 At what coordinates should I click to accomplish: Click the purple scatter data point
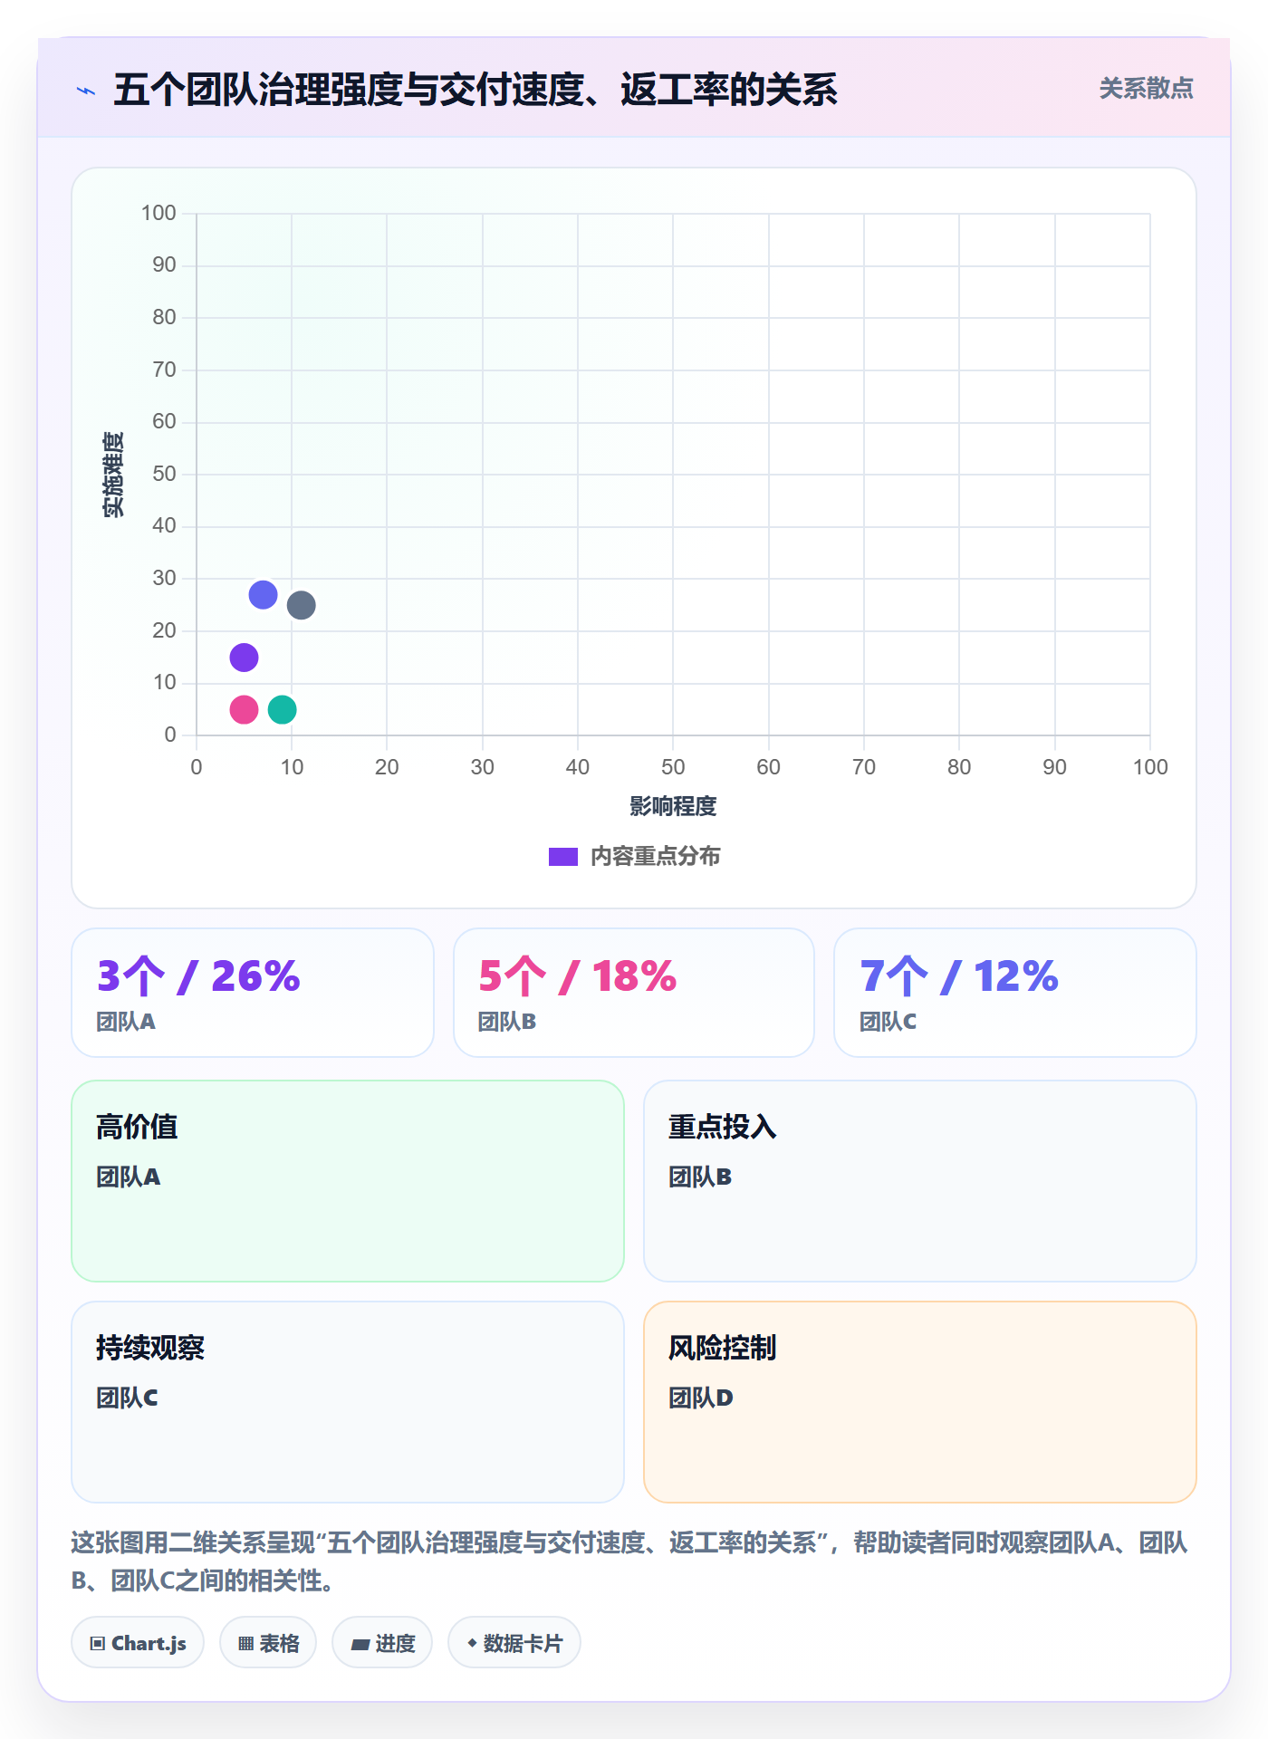244,658
